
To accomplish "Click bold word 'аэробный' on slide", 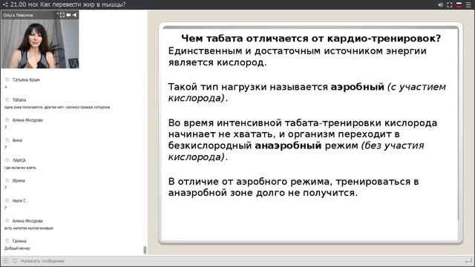I will click(357, 87).
